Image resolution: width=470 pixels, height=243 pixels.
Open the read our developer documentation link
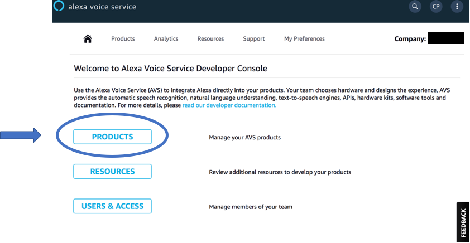229,105
